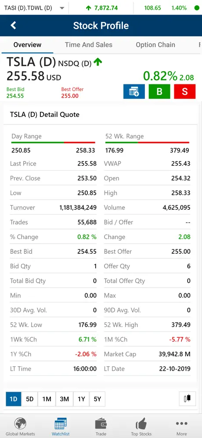Select 5D chart period
This screenshot has width=202, height=438.
tap(29, 399)
